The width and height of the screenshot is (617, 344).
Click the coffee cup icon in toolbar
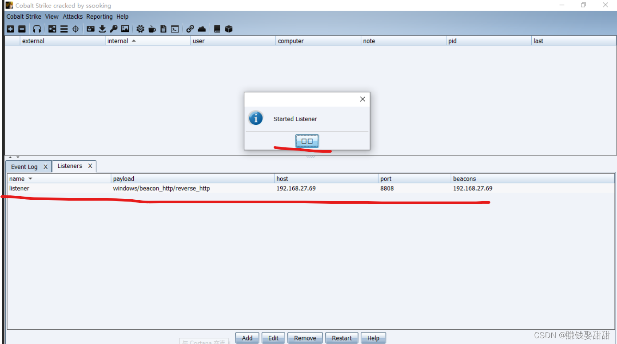coord(152,29)
